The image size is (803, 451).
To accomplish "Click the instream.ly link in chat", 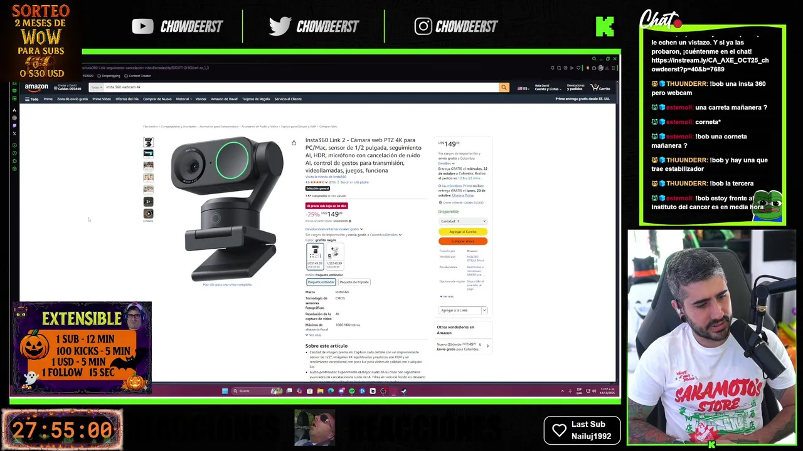I will pyautogui.click(x=710, y=65).
